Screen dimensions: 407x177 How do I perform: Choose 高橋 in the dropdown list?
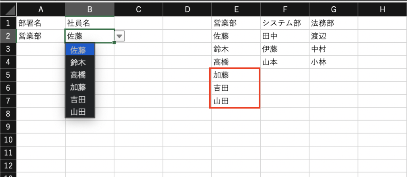(79, 75)
